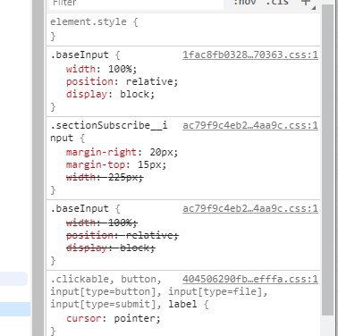Click the struck-through position: relative declaration
338x336 pixels.
pyautogui.click(x=123, y=235)
